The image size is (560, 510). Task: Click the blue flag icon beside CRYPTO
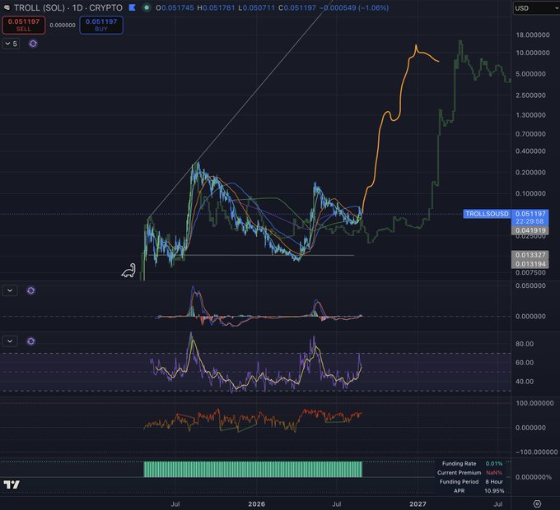point(132,7)
